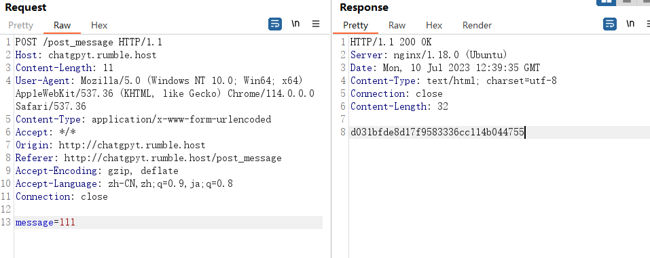This screenshot has width=650, height=258.
Task: Select the Raw tab in Request panel
Action: (x=62, y=25)
